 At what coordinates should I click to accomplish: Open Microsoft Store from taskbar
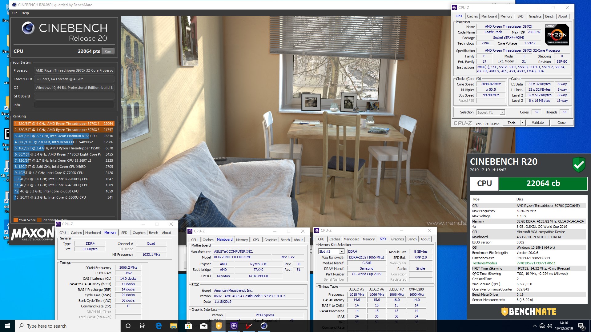tap(188, 326)
